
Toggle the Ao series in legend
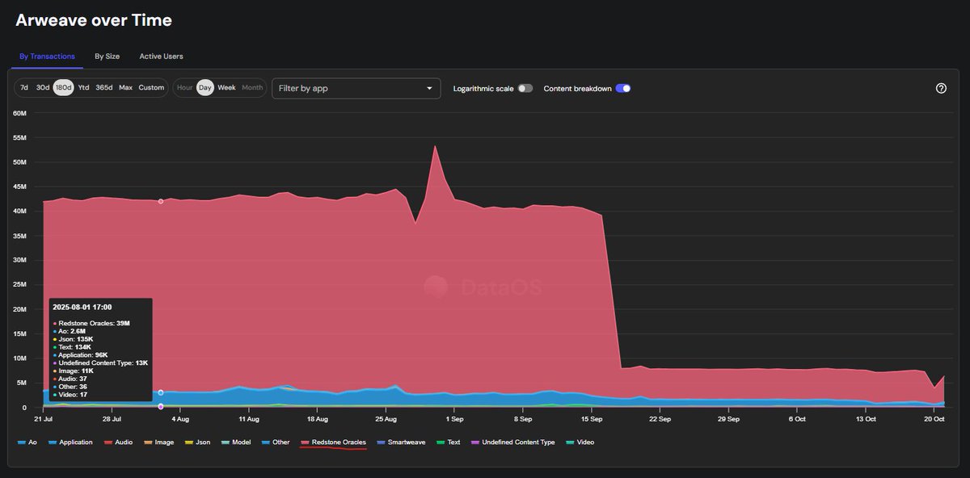coord(27,442)
